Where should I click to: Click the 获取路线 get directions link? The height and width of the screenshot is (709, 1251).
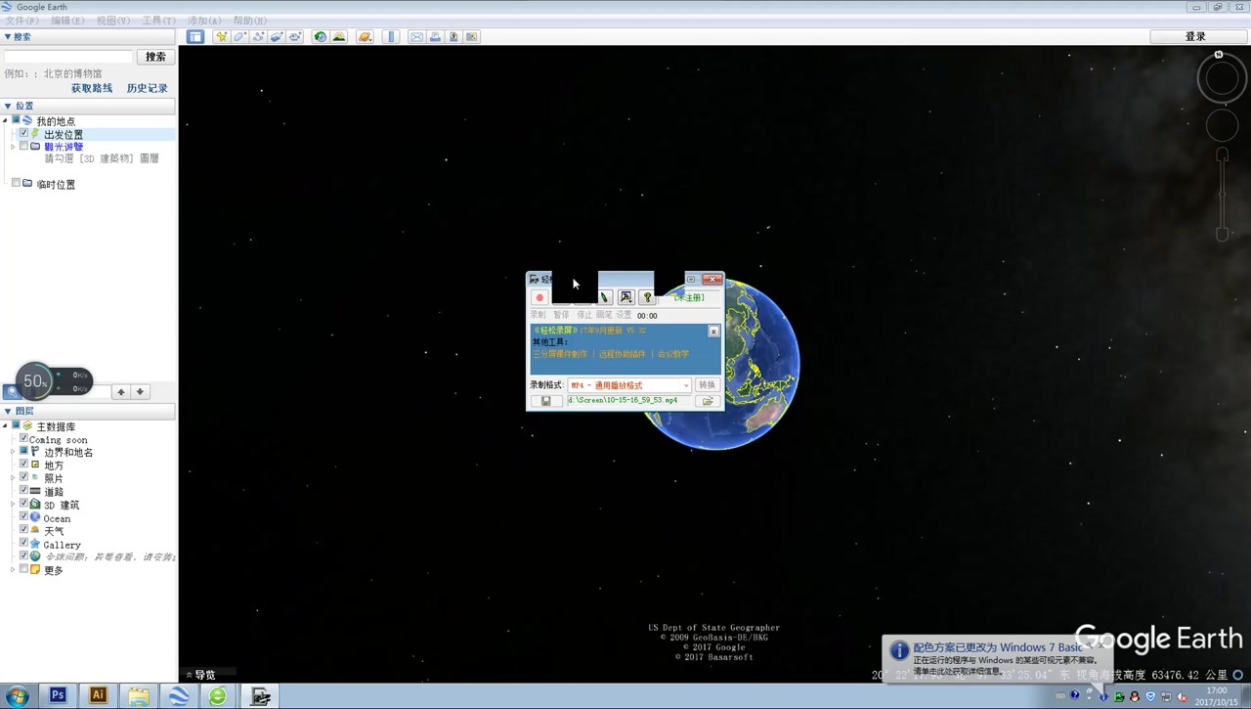[x=92, y=88]
